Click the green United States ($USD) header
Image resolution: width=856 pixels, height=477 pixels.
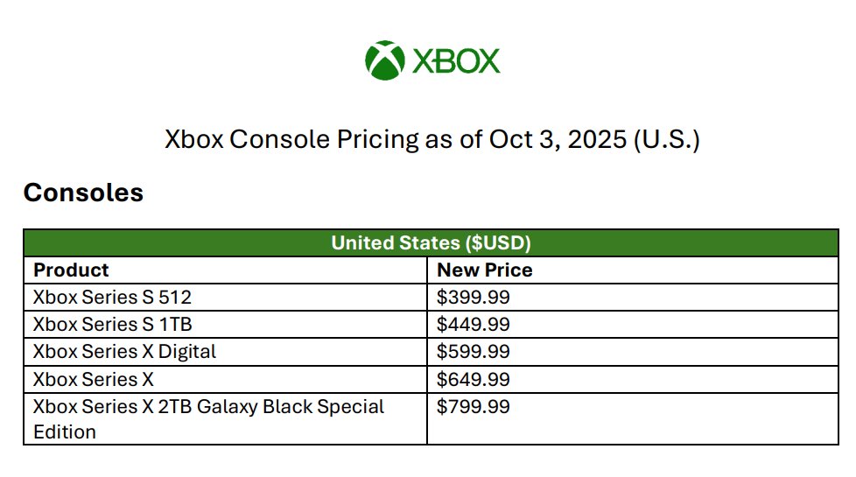click(x=431, y=242)
